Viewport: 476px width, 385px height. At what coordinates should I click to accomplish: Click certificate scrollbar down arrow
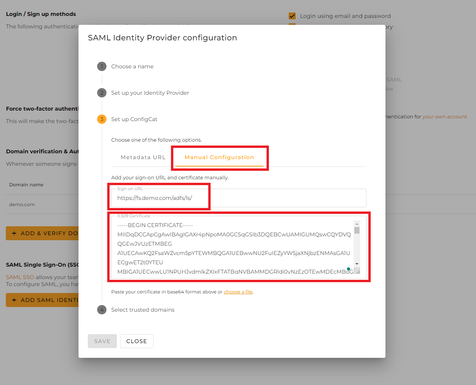[357, 264]
